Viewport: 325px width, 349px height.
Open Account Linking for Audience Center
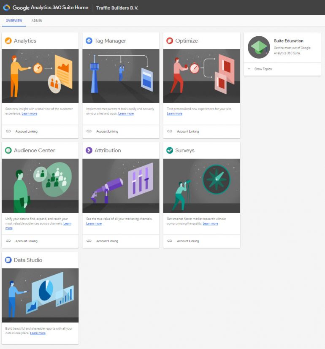[x=27, y=241]
